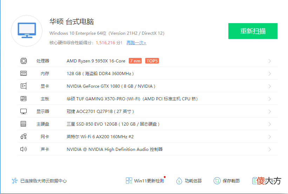The image size is (288, 194).
Task: Expand AOC2701 monitor row chevron
Action: tap(270, 112)
